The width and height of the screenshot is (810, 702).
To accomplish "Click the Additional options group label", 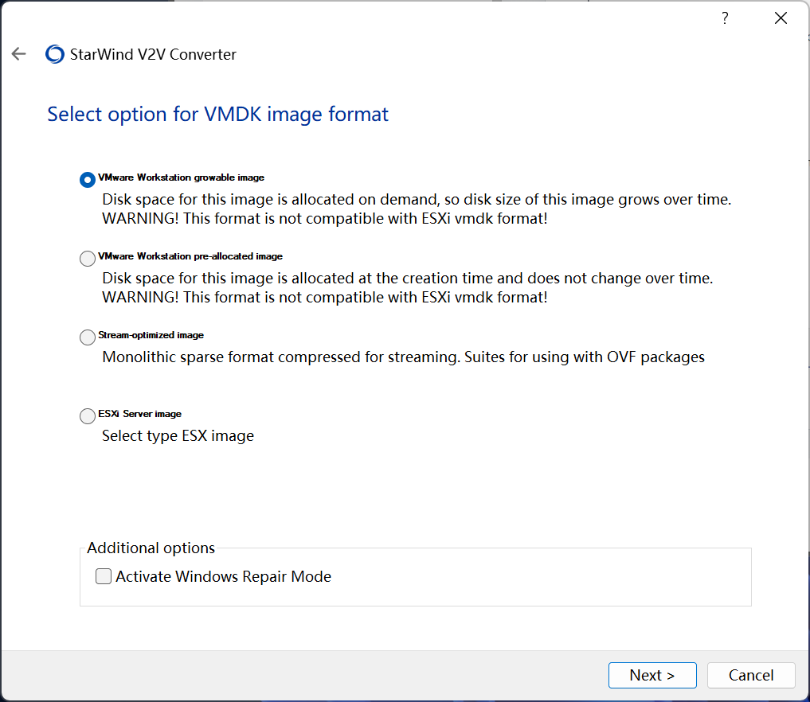I will 151,548.
